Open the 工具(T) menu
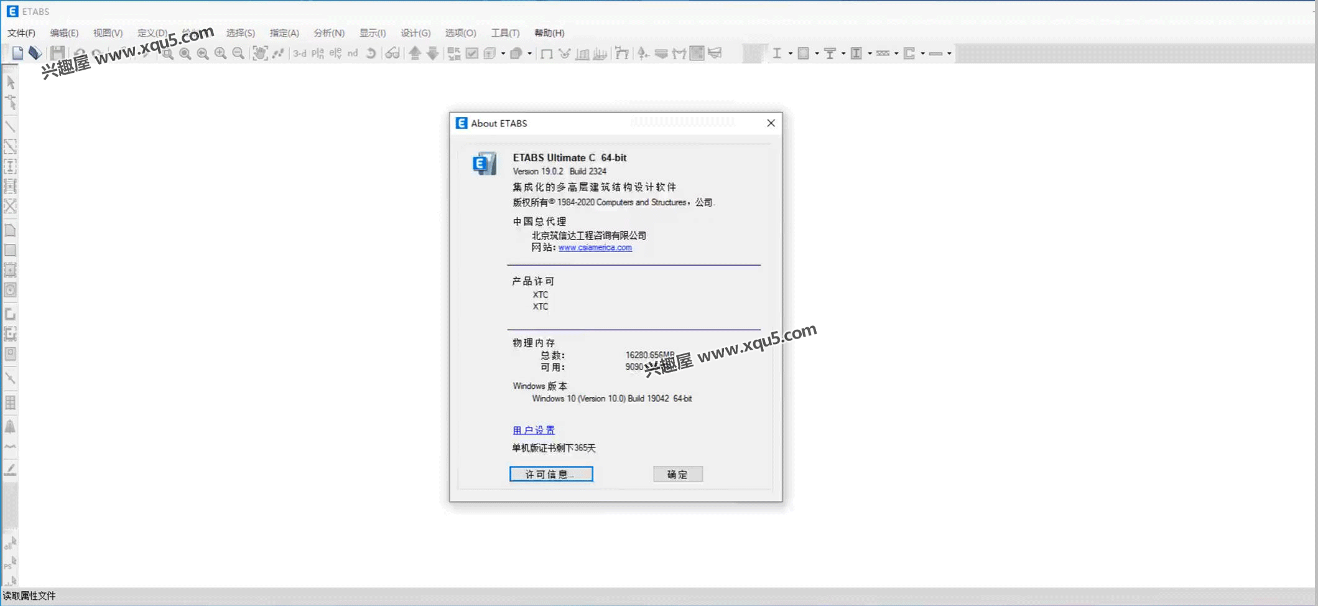 505,33
